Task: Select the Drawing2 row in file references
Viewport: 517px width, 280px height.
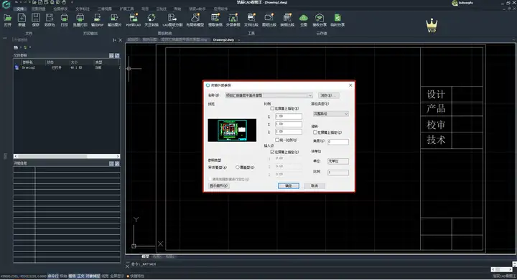Action: (x=66, y=68)
